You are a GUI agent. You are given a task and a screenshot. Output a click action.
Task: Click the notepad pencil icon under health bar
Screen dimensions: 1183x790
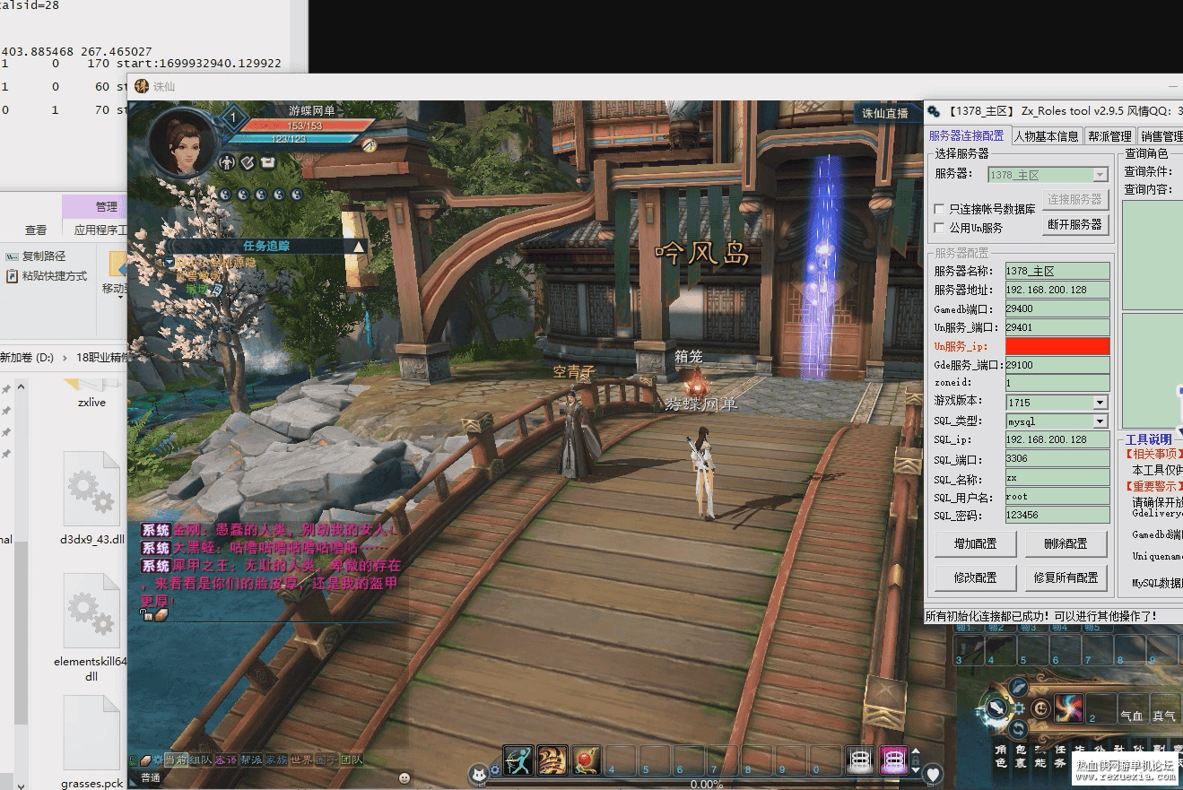pos(247,162)
